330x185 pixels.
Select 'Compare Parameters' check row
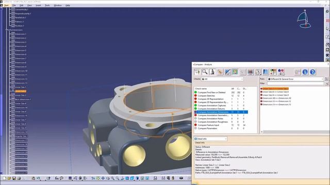click(x=221, y=128)
